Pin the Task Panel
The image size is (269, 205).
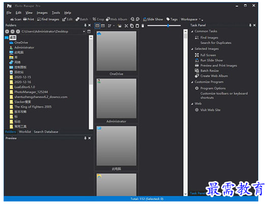click(x=250, y=25)
